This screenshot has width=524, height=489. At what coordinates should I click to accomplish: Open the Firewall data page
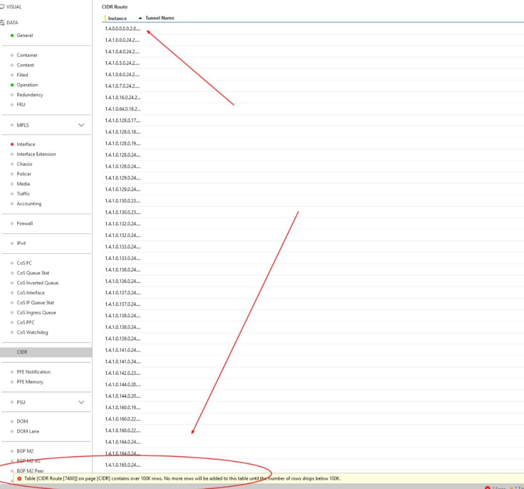click(24, 223)
